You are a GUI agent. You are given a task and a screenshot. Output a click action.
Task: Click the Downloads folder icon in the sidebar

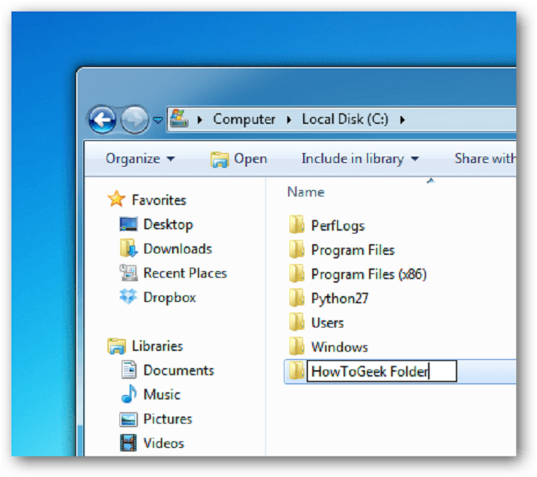click(x=129, y=248)
